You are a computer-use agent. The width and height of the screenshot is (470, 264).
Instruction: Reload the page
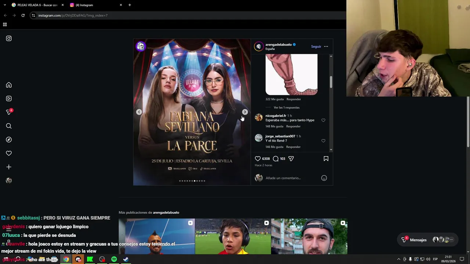point(23,15)
